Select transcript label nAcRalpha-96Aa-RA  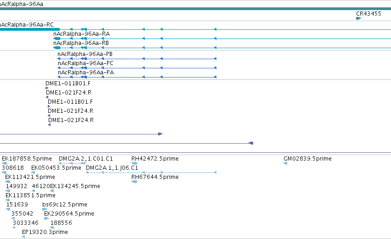[81, 34]
